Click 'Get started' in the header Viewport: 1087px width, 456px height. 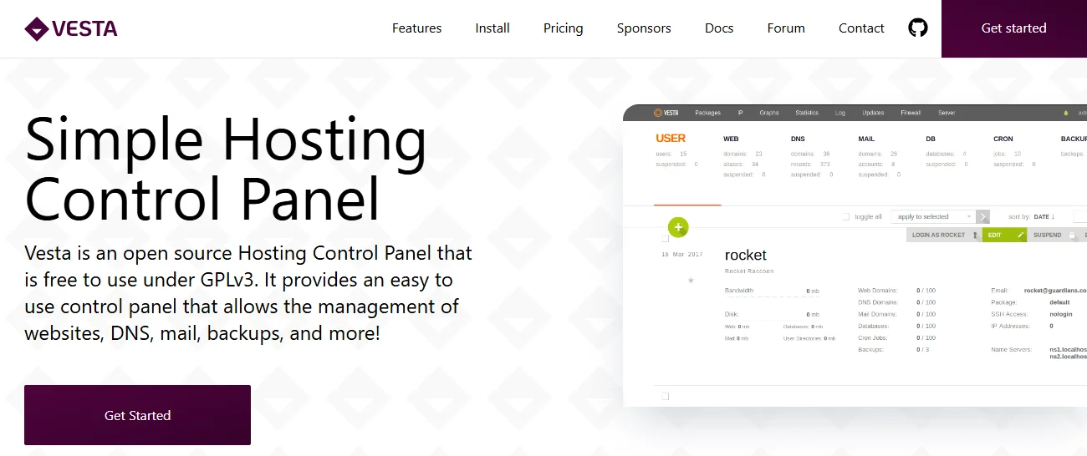1013,28
